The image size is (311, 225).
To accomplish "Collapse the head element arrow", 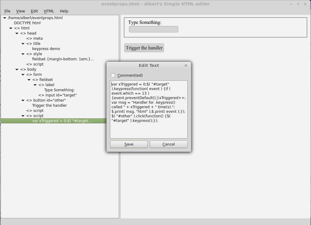I will click(17, 33).
